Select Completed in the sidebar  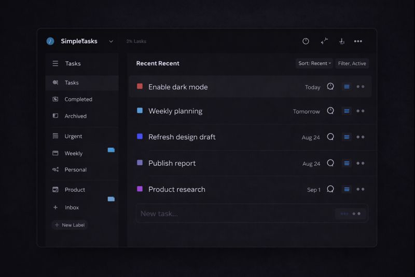tap(78, 99)
